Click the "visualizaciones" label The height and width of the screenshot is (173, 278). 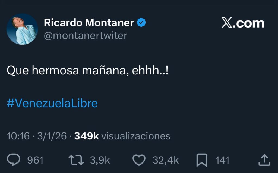135,136
